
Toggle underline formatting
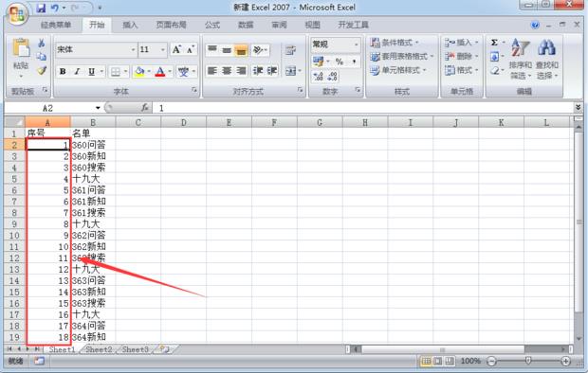click(x=91, y=71)
